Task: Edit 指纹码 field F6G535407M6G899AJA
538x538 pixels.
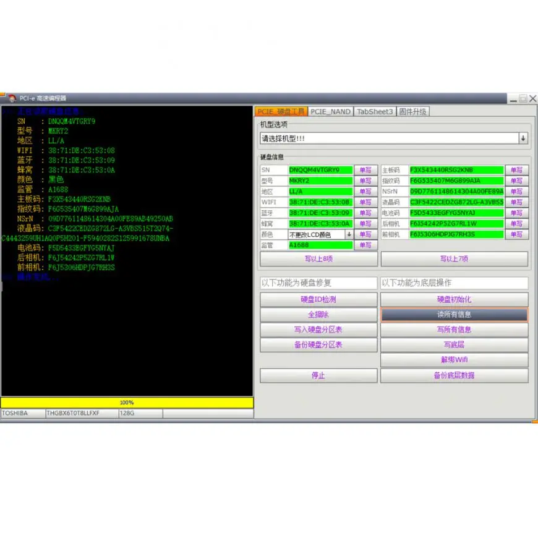Action: 457,181
